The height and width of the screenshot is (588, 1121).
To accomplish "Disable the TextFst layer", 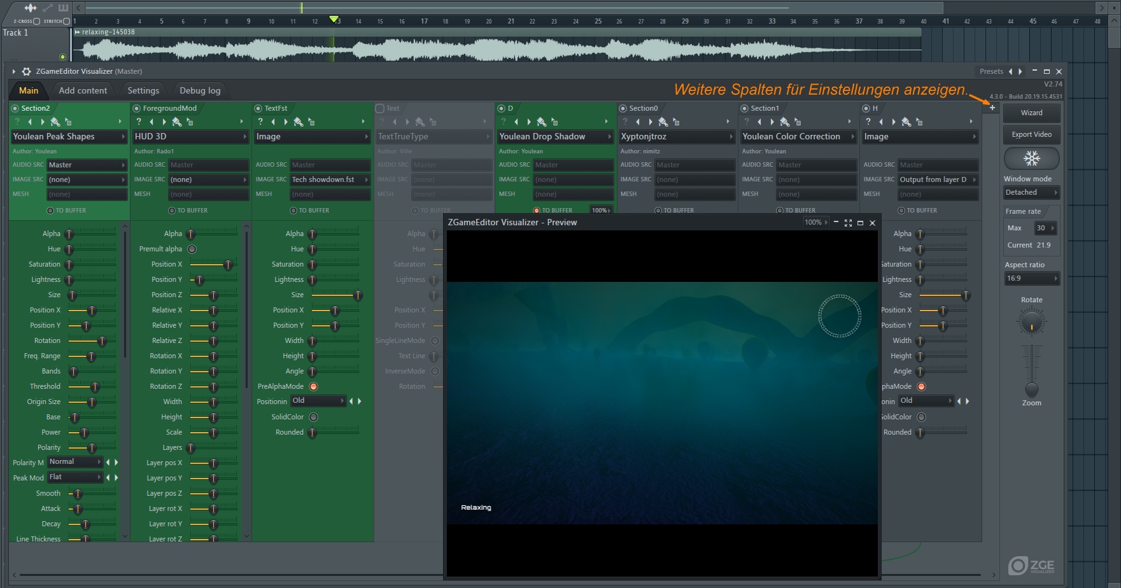I will pyautogui.click(x=258, y=108).
